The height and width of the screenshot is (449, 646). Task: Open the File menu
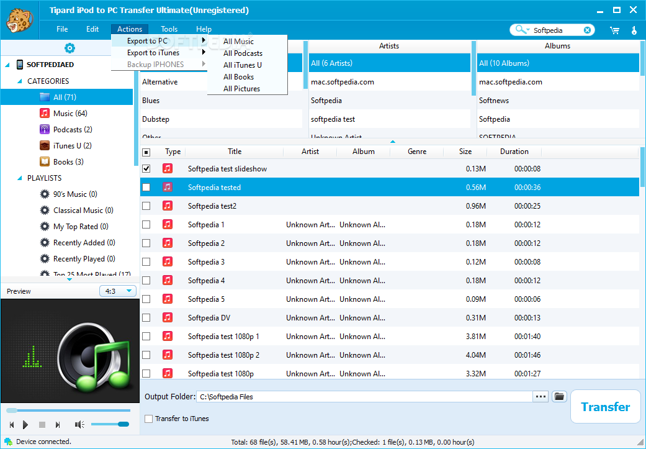pos(62,29)
